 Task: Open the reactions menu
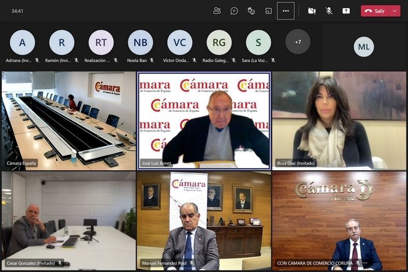252,11
